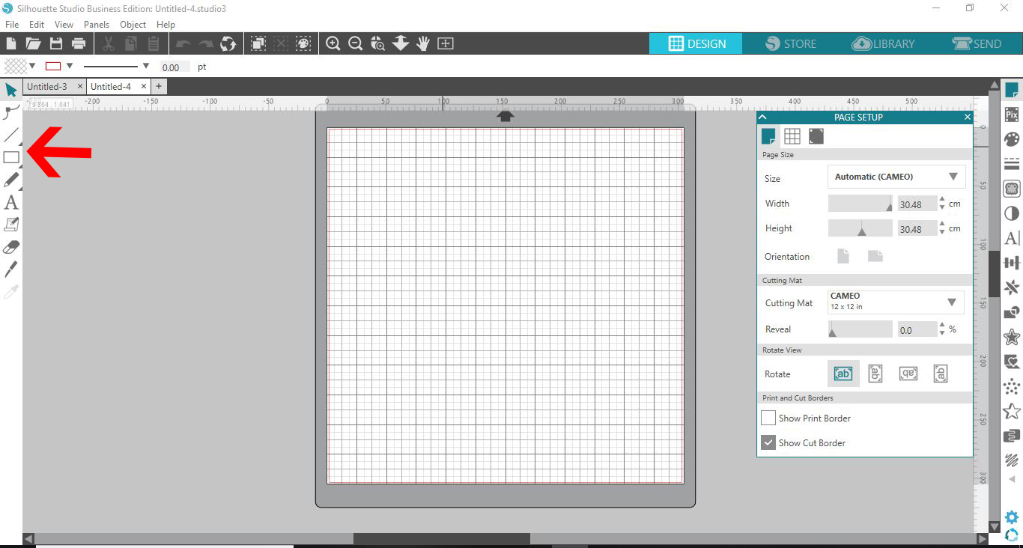This screenshot has width=1023, height=548.
Task: Select the Edit Points tool
Action: pos(11,113)
